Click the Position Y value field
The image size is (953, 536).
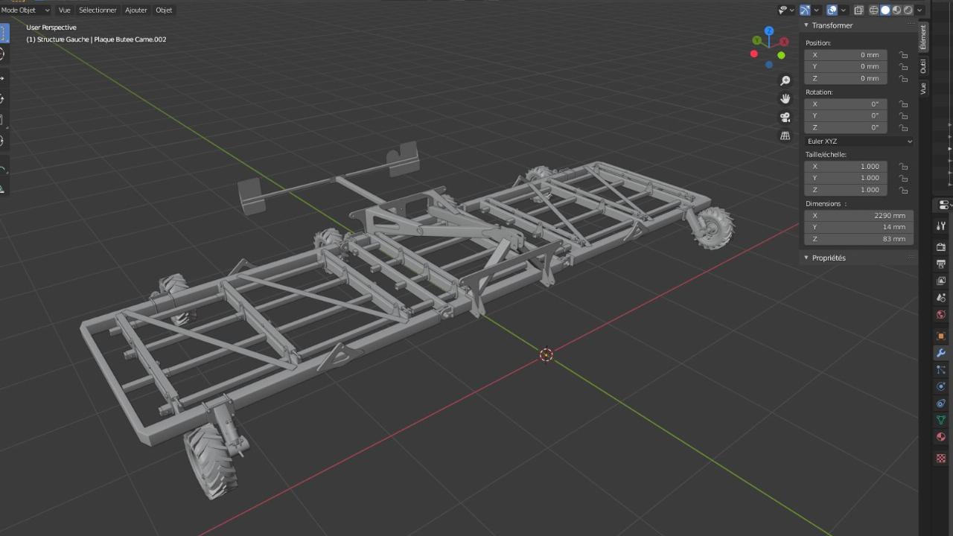pos(845,66)
